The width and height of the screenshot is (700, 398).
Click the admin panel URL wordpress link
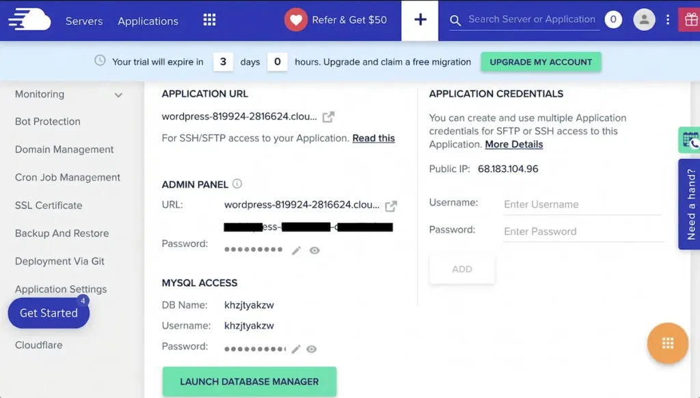pyautogui.click(x=301, y=205)
